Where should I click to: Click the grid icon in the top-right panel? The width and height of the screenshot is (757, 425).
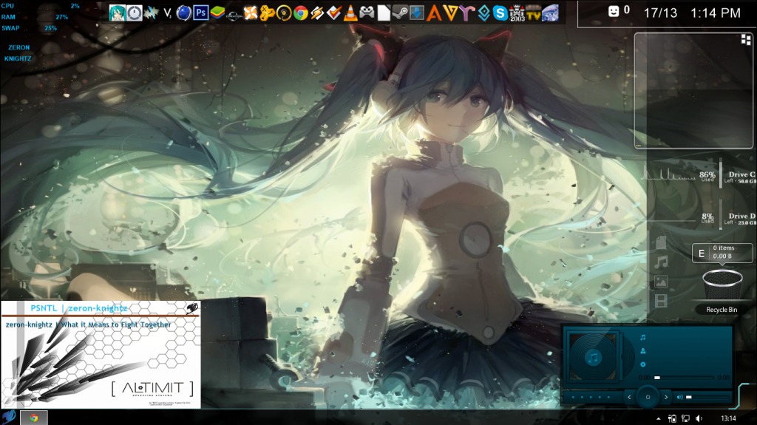click(746, 40)
